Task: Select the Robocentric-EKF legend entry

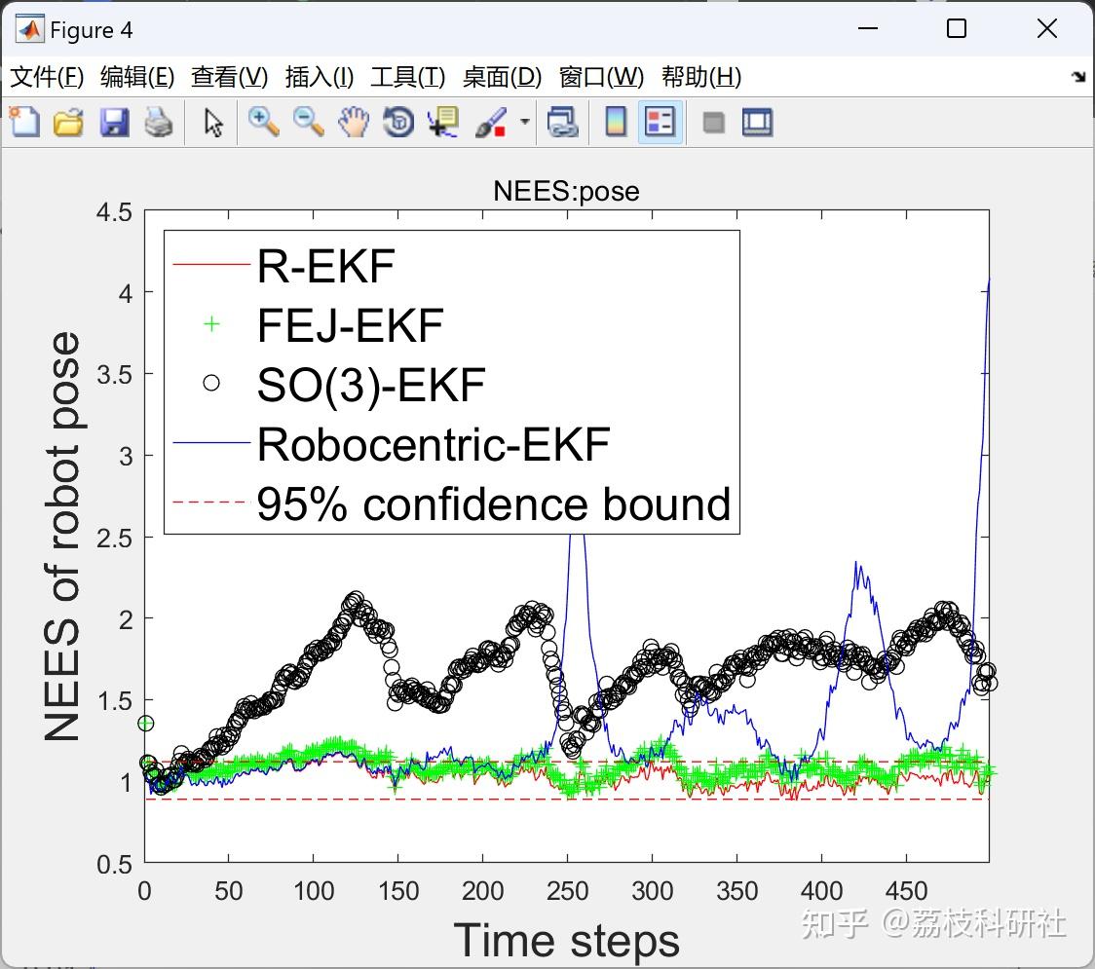Action: point(432,444)
